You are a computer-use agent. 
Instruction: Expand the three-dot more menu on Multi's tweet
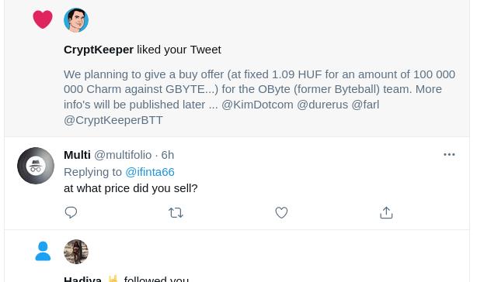click(x=449, y=155)
